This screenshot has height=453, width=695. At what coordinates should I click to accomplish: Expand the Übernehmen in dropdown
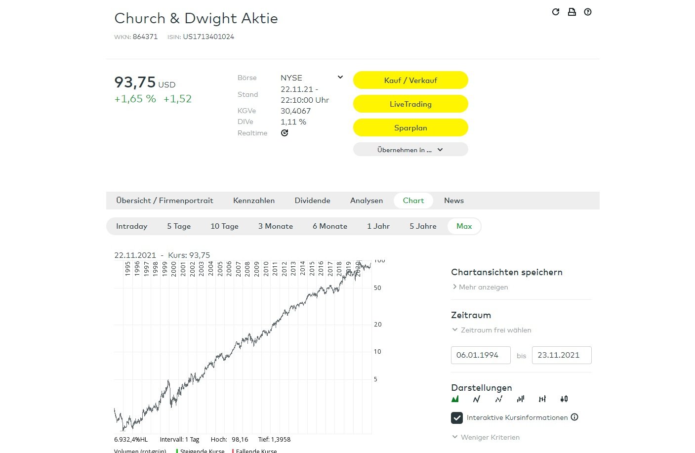410,150
